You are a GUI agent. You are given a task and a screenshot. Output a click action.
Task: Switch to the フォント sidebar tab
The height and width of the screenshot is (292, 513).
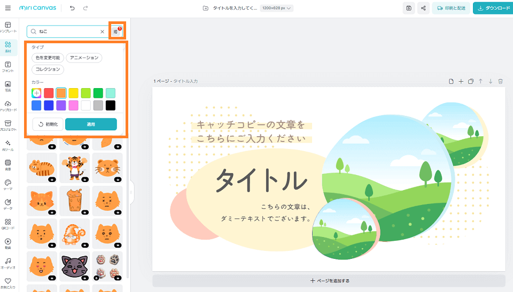point(8,67)
